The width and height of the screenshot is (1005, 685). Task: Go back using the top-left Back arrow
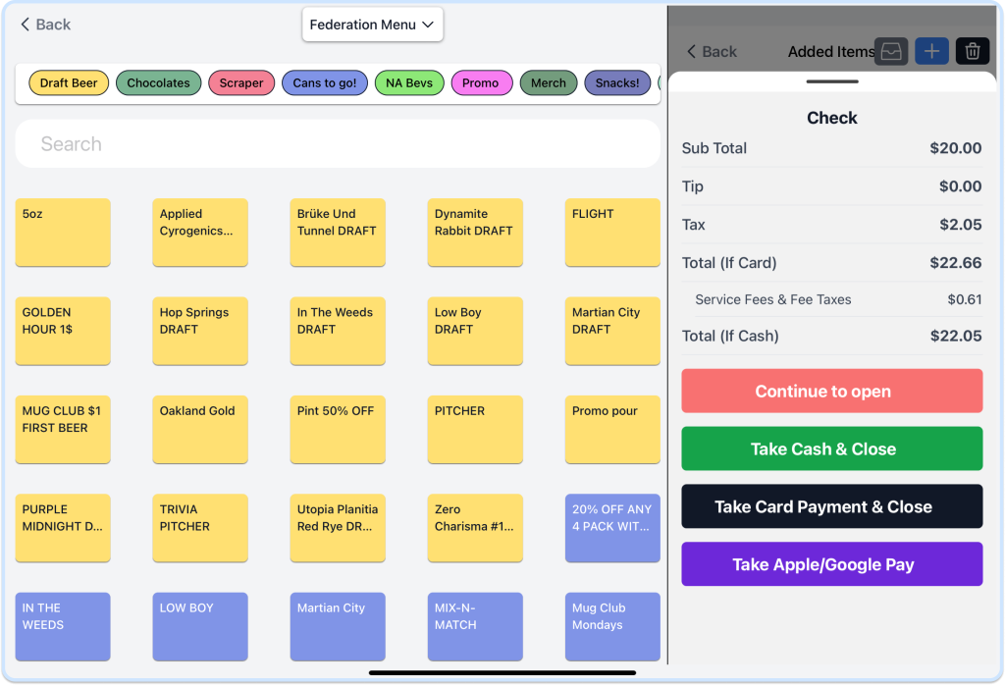[46, 25]
